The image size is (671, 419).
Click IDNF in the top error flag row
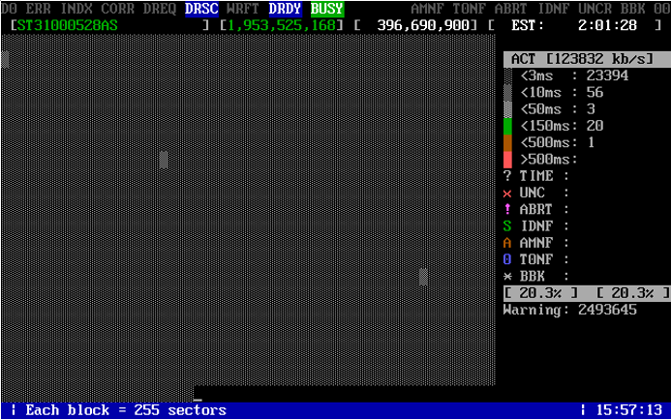pos(553,9)
